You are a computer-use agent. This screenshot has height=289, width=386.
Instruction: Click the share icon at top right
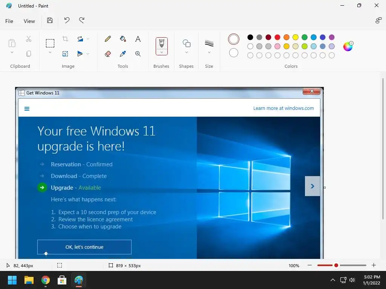[x=378, y=20]
